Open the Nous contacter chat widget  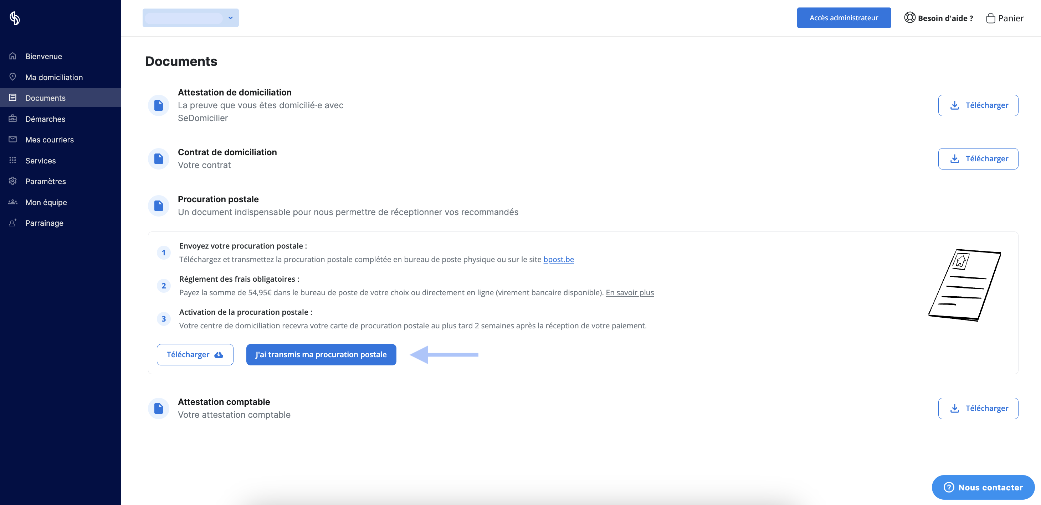[983, 487]
